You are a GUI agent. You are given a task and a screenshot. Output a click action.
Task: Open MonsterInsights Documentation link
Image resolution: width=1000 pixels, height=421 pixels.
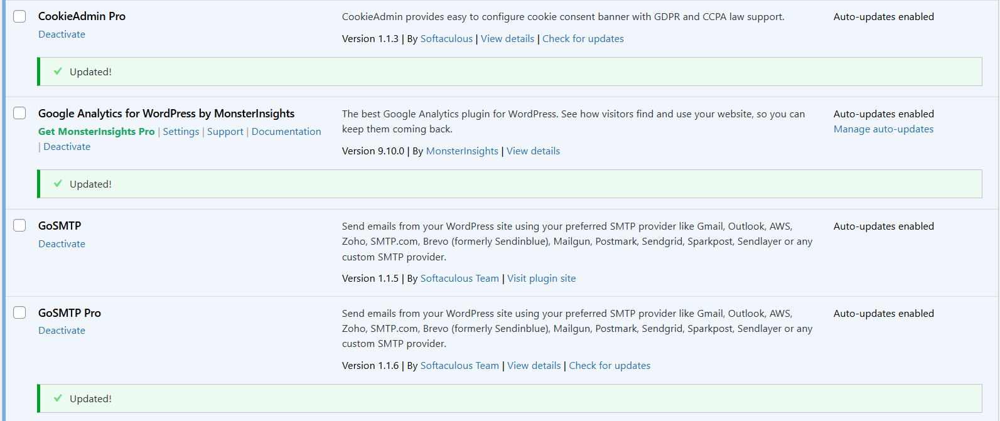pyautogui.click(x=286, y=132)
